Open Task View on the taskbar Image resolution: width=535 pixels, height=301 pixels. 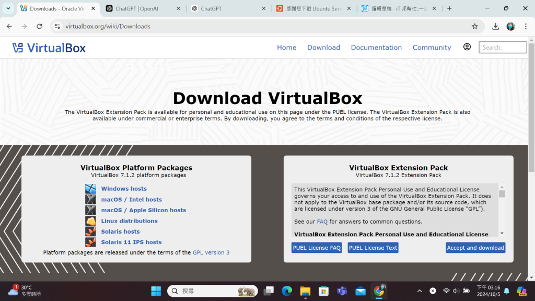[x=269, y=291]
